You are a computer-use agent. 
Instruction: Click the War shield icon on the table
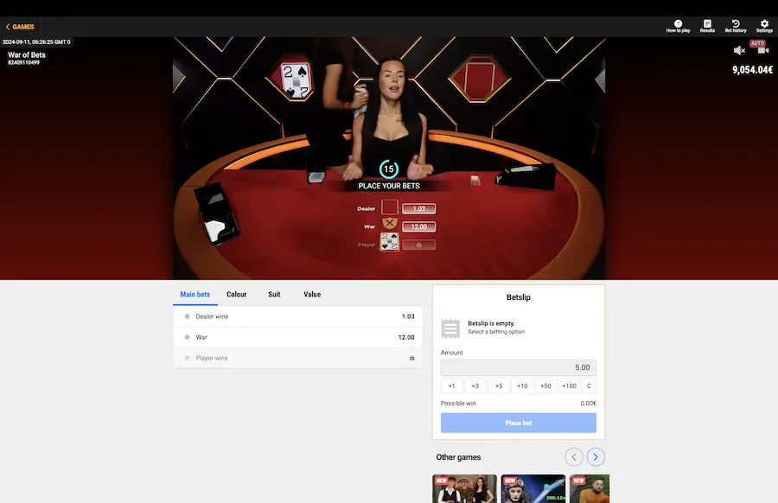(x=389, y=225)
